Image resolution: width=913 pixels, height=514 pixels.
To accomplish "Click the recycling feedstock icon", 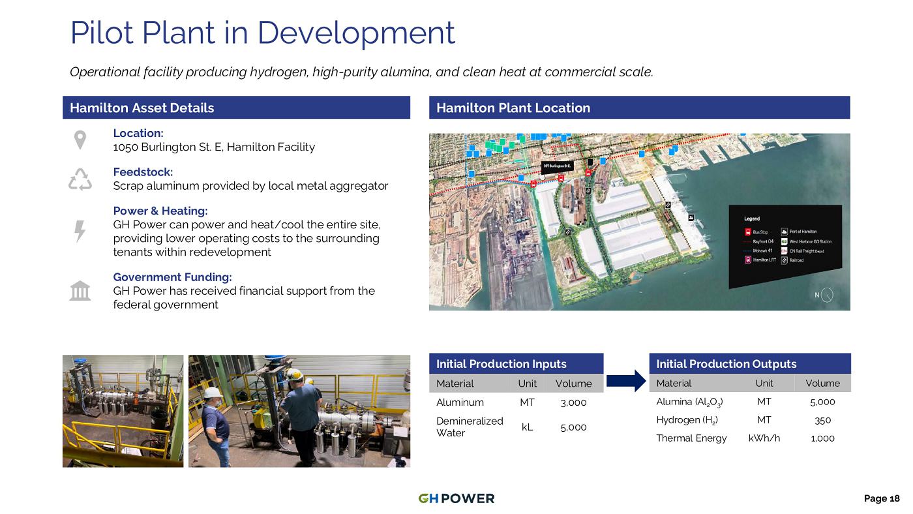I will (80, 179).
